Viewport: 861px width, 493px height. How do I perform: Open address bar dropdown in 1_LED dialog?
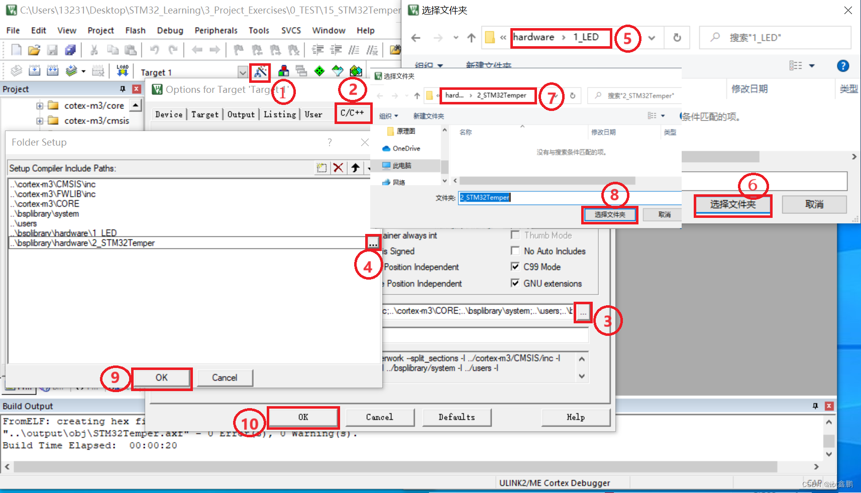[652, 38]
